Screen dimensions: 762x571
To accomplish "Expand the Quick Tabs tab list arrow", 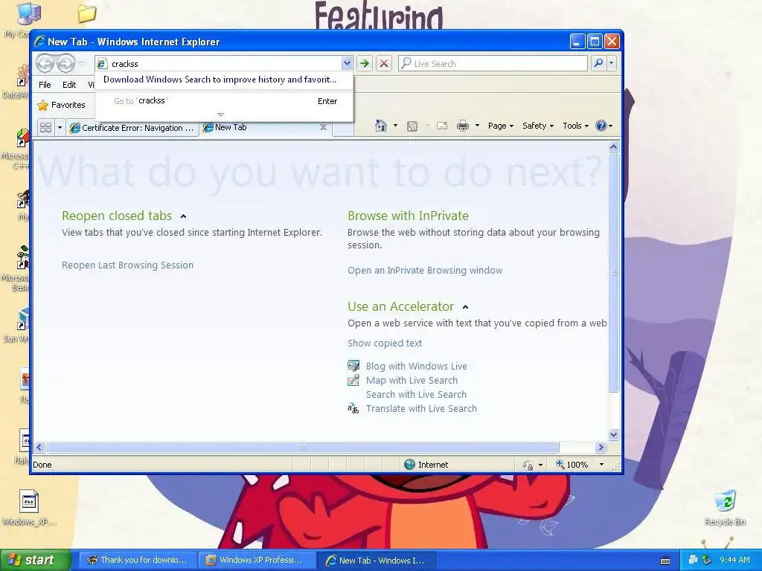I will [60, 128].
